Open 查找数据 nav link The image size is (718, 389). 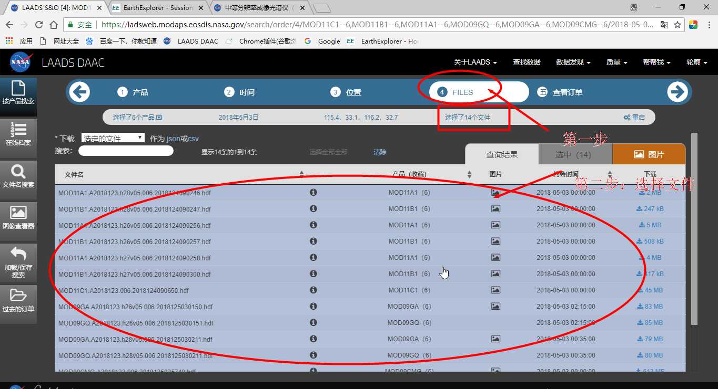point(527,62)
